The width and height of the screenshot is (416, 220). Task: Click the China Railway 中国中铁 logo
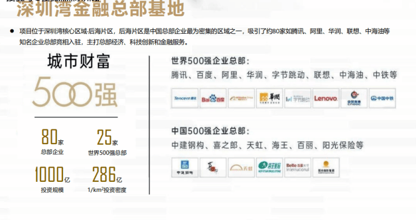pyautogui.click(x=382, y=98)
